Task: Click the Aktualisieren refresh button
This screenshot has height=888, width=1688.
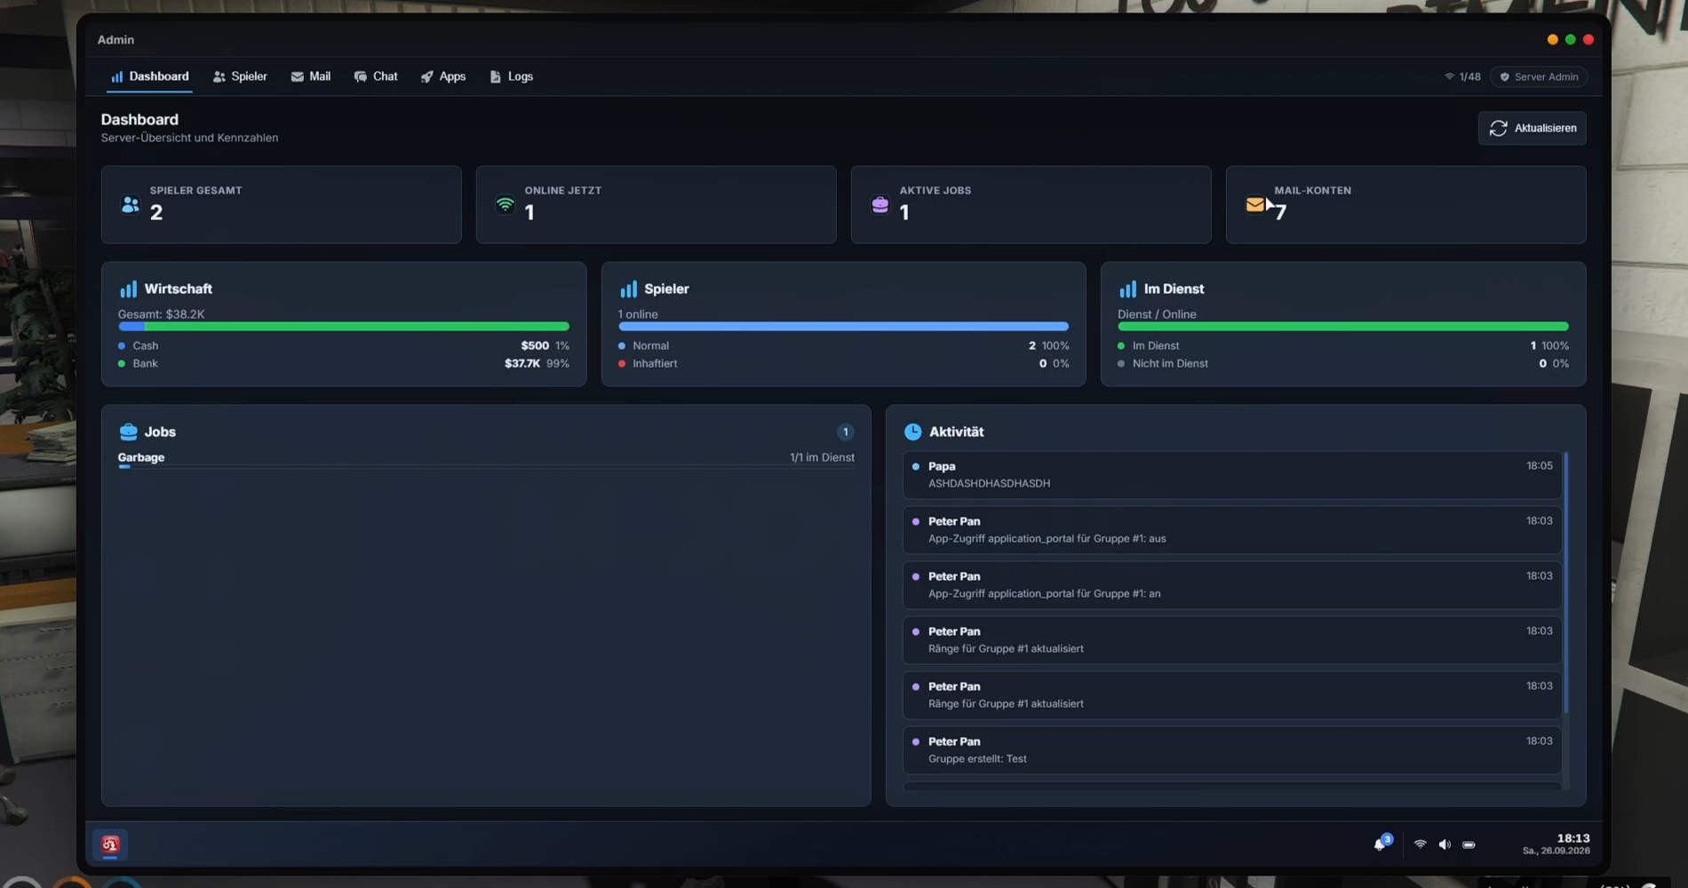Action: (x=1533, y=128)
